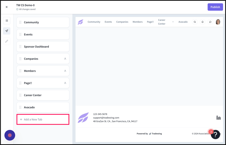Select the navigation arrow sidebar icon
The image size is (226, 145).
(x=7, y=31)
